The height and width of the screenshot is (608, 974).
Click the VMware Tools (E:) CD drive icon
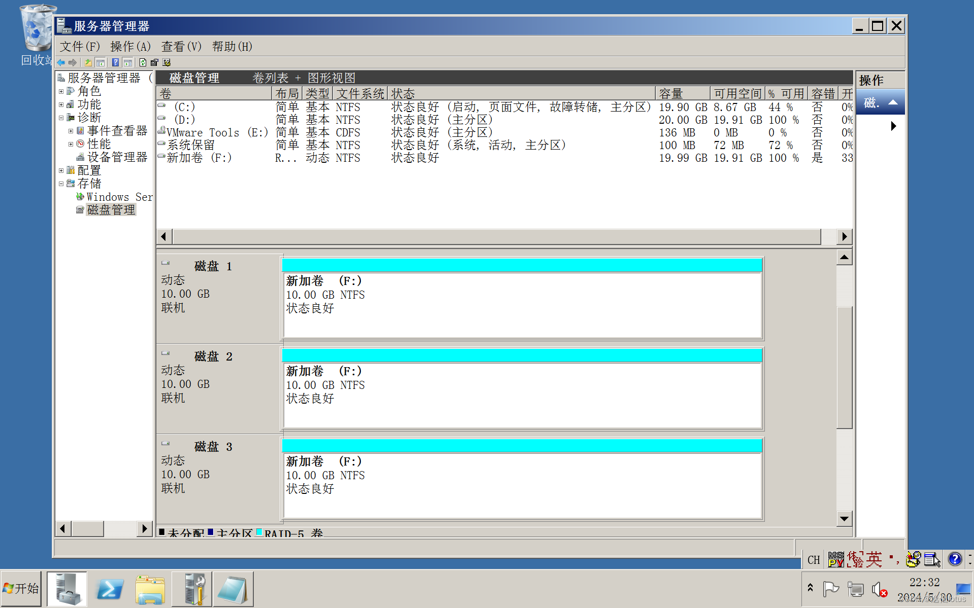click(161, 131)
